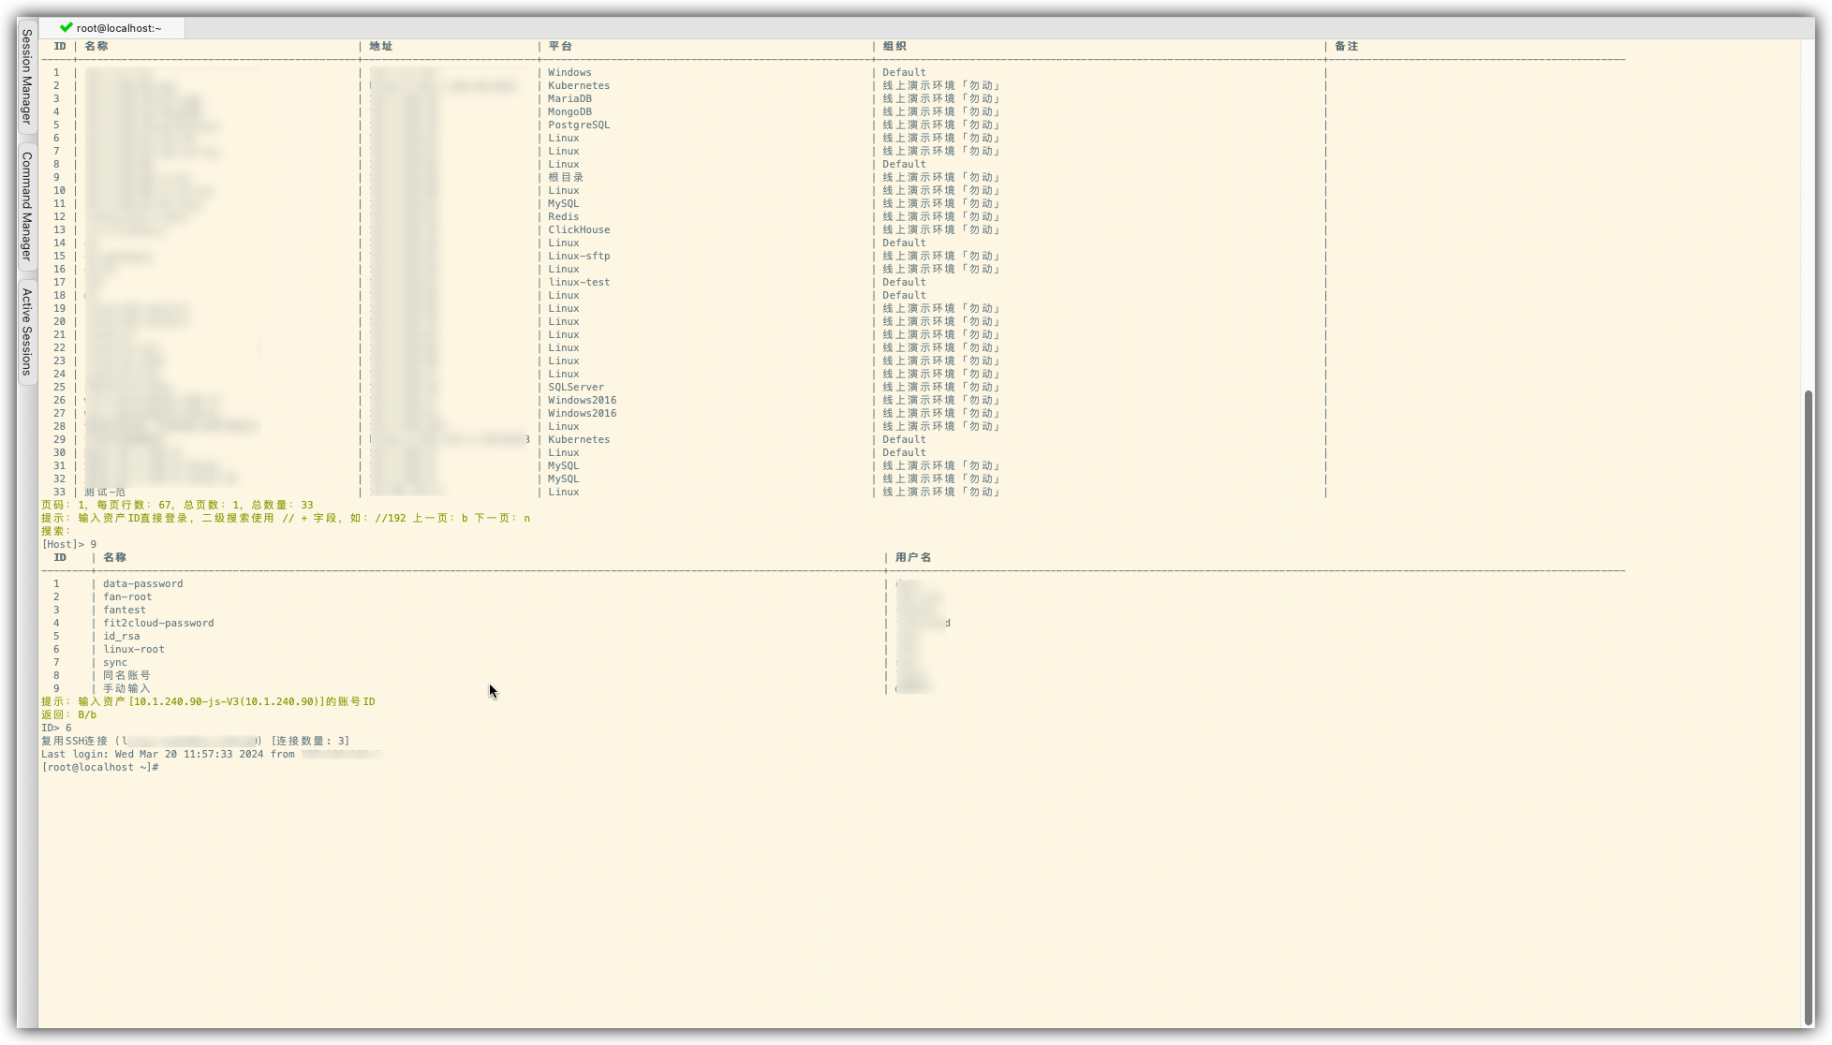
Task: Click Kubernetes in row 29
Action: coord(579,439)
